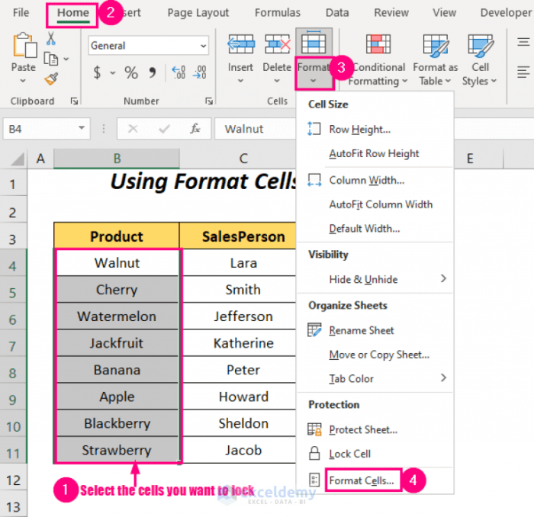Click the Select All corner triangle
This screenshot has width=534, height=517.
18,159
